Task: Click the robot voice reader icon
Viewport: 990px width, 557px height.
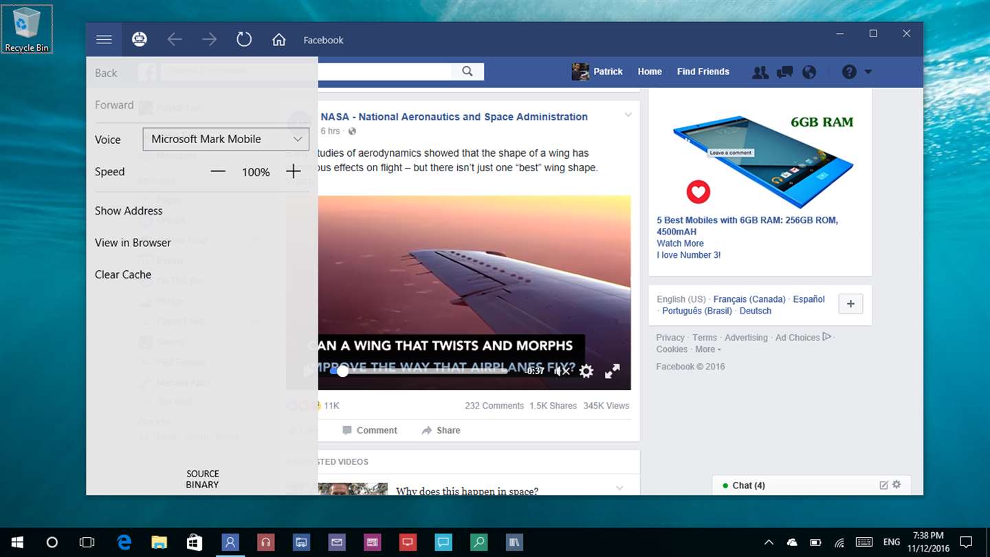Action: 140,40
